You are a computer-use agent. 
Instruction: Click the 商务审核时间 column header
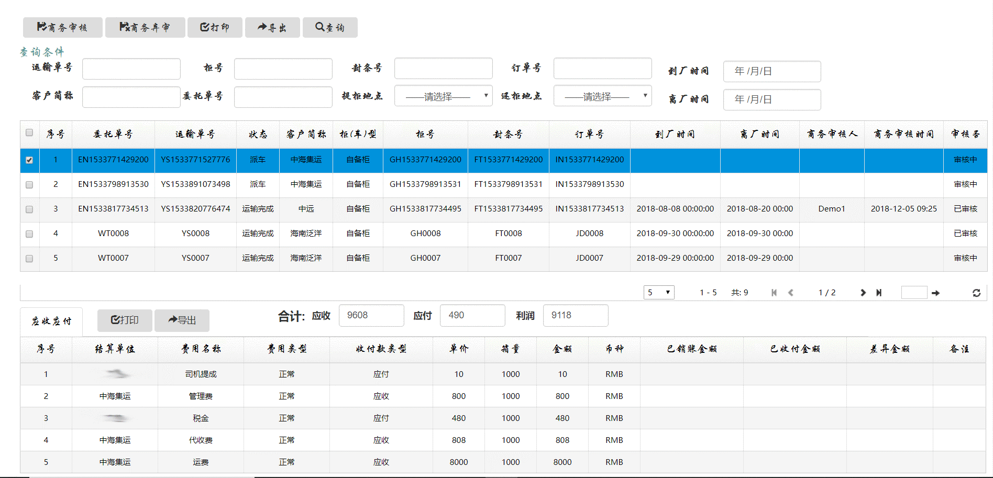[904, 135]
